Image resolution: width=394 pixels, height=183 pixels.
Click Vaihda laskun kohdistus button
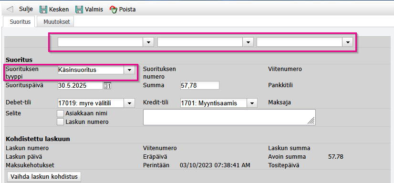[44, 177]
